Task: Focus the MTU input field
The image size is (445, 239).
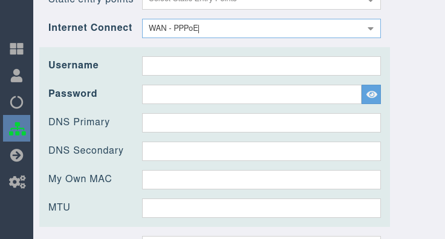Action: (261, 208)
